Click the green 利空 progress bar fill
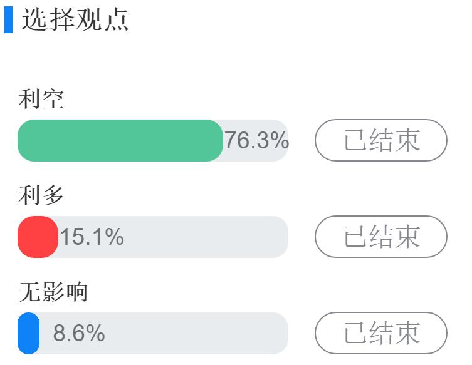The width and height of the screenshot is (472, 365). point(120,140)
